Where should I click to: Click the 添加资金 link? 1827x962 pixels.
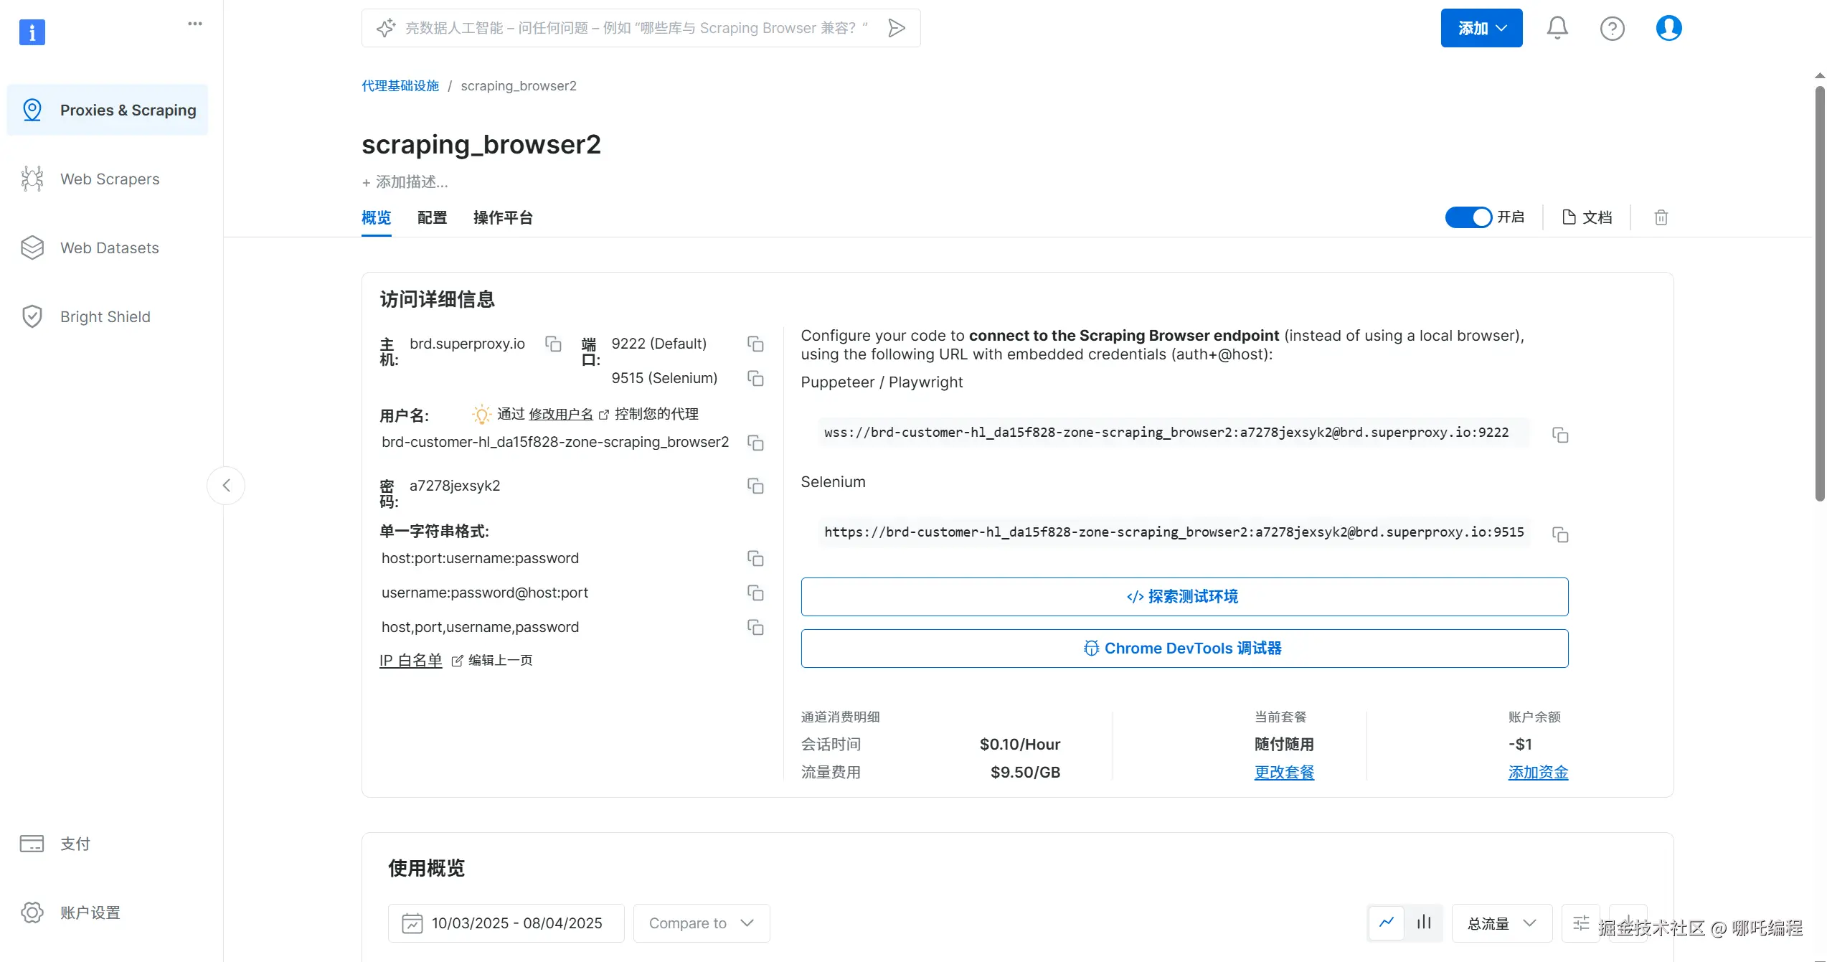pos(1538,773)
